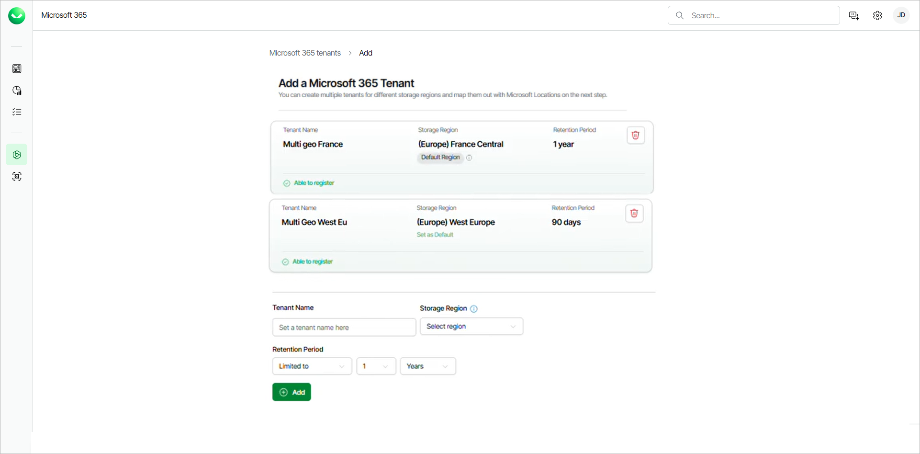Click the Default Region badge
The width and height of the screenshot is (920, 454).
(x=440, y=158)
